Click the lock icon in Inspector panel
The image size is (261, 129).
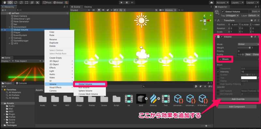256,7
